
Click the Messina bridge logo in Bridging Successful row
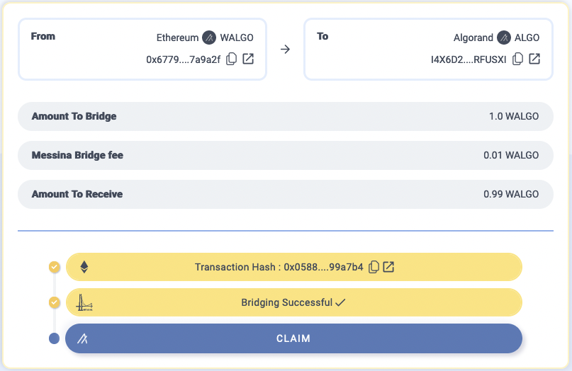click(84, 303)
